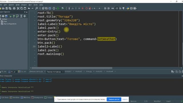Screen dimensions: 183x103
Task: Click the Python engine icon
Action: pyautogui.click(x=128, y=8)
